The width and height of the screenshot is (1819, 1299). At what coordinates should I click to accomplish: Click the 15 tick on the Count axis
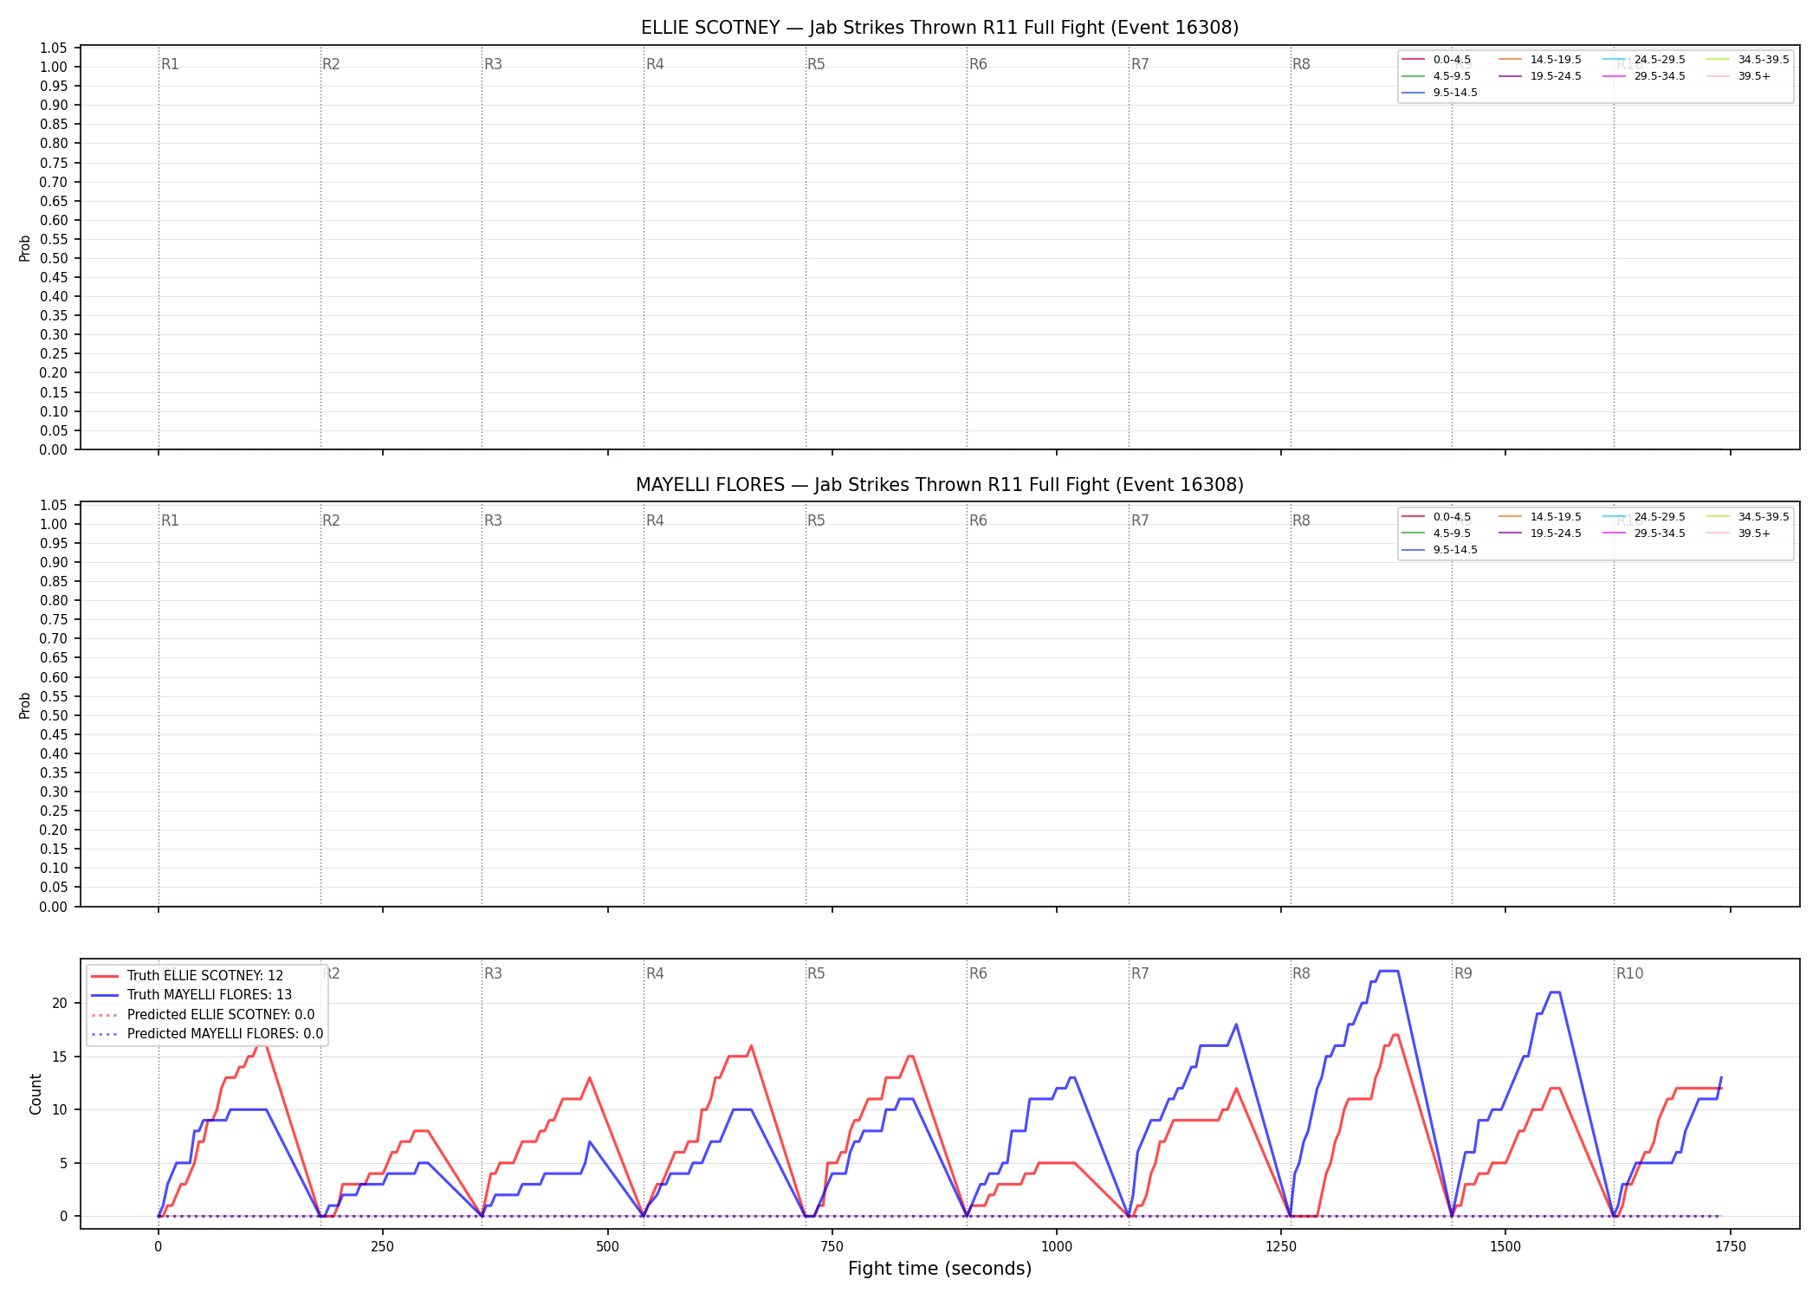pos(60,1057)
